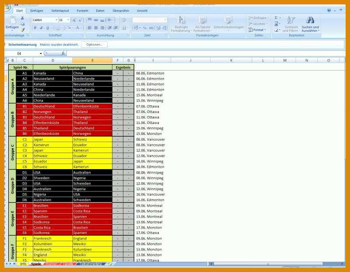Click the copy icon below scissors
This screenshot has width=350, height=272.
pos(22,24)
